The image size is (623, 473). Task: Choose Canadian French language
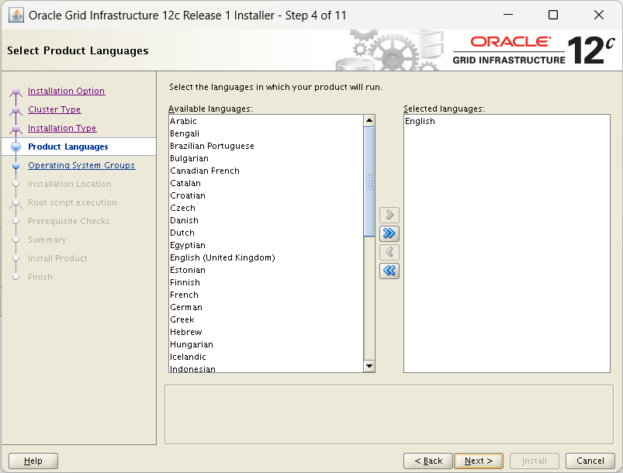[x=265, y=171]
